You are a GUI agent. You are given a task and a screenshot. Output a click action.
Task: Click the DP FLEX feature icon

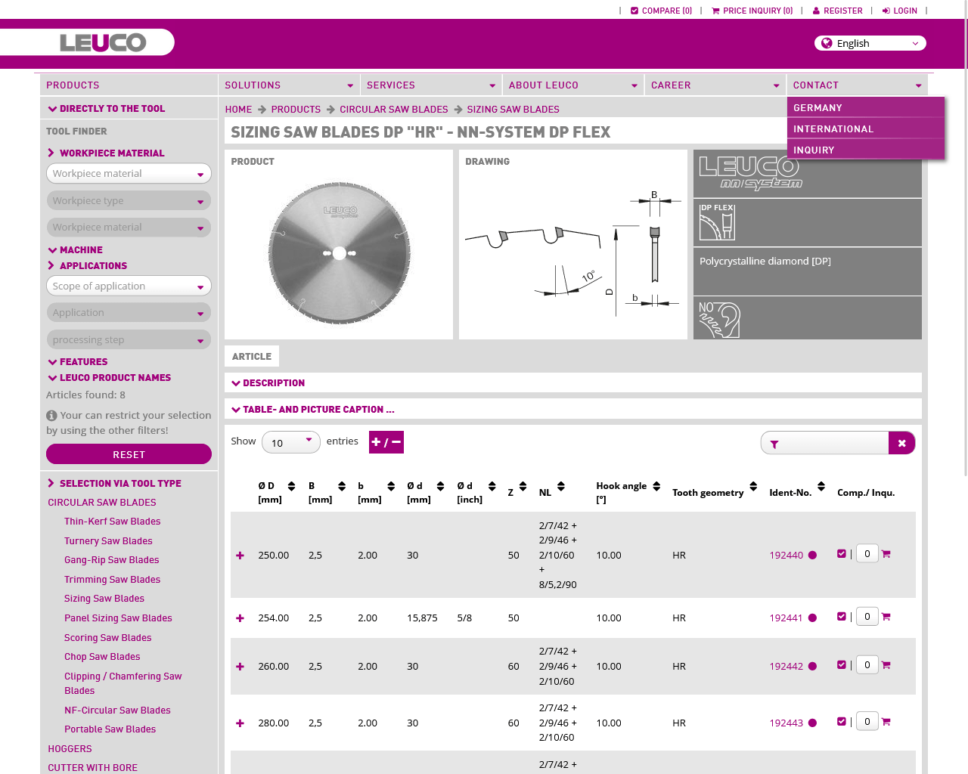click(717, 222)
